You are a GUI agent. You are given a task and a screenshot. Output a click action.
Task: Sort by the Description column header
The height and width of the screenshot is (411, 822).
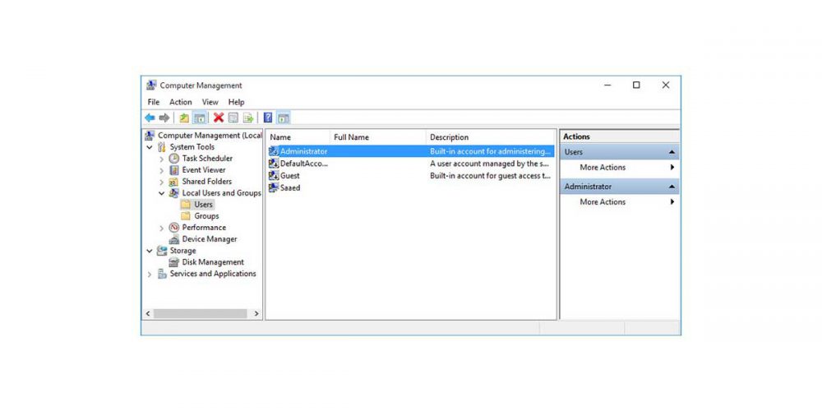click(449, 137)
